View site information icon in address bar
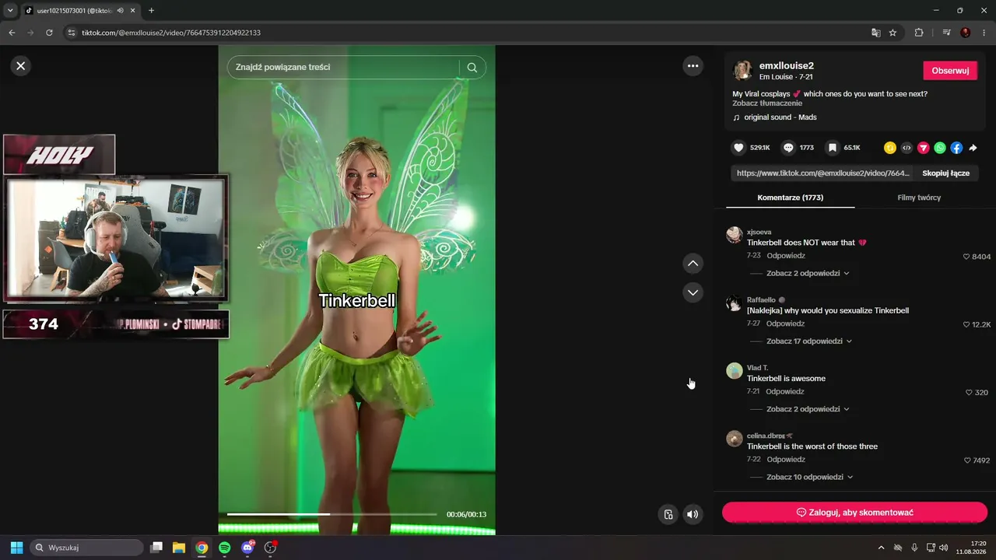Screen dimensions: 996x560 pyautogui.click(x=72, y=33)
